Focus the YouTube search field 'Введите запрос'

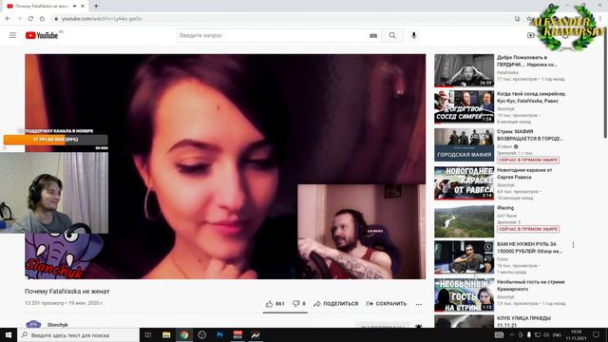pos(274,35)
